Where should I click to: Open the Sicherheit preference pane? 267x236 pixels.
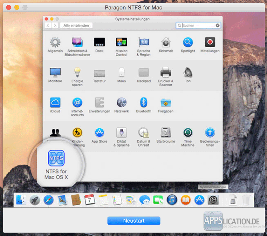(166, 45)
